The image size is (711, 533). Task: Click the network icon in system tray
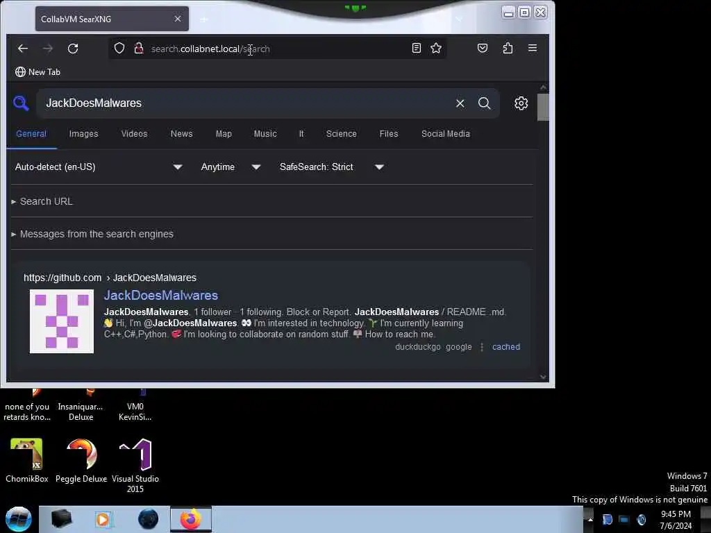[x=624, y=519]
